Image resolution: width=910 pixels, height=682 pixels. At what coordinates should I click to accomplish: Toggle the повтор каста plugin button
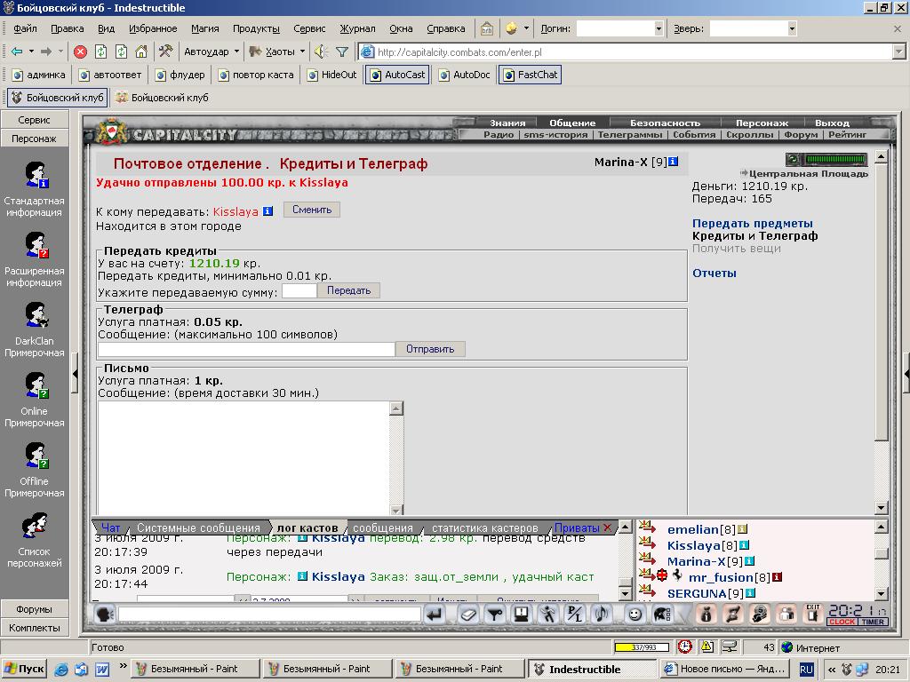tap(256, 75)
